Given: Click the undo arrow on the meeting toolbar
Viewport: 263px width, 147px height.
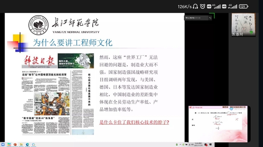Looking at the screenshot, I should pos(210,18).
